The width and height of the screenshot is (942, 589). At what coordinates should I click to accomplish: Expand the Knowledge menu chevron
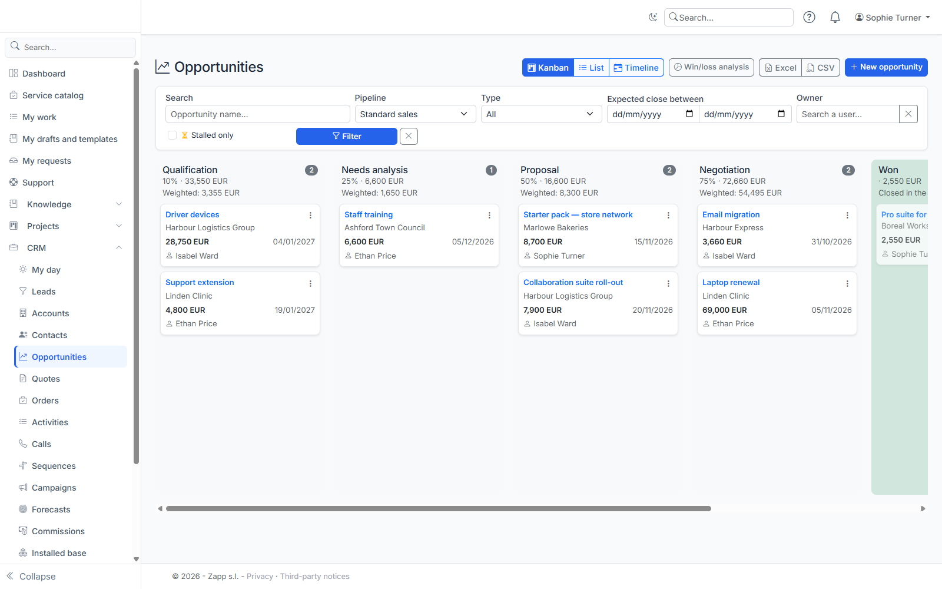click(x=119, y=204)
